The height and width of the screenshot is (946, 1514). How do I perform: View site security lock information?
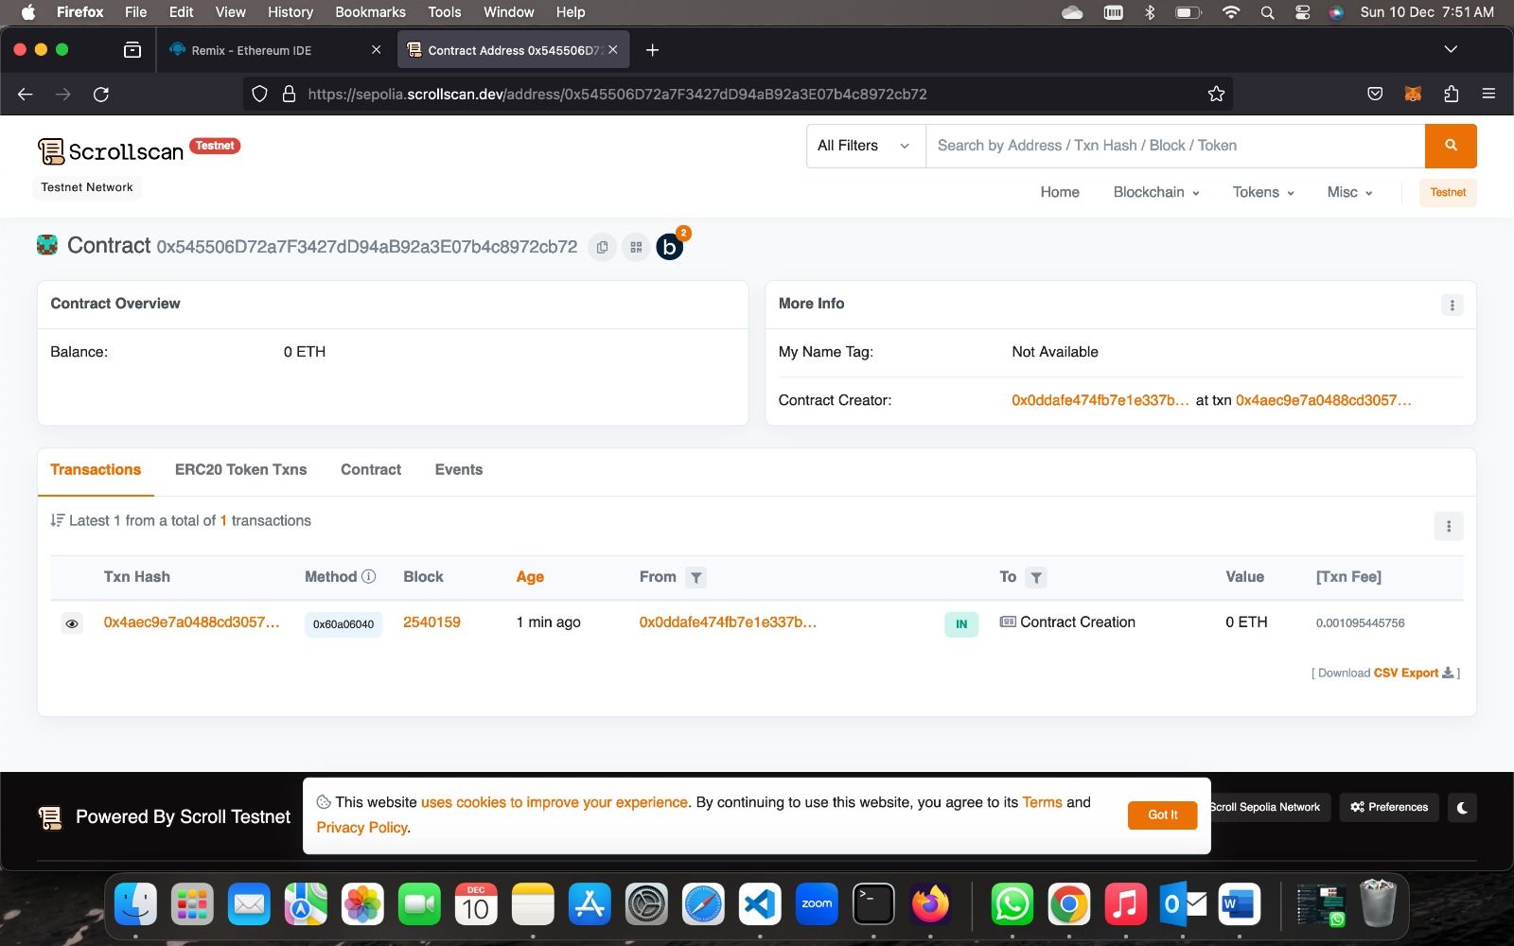tap(289, 94)
